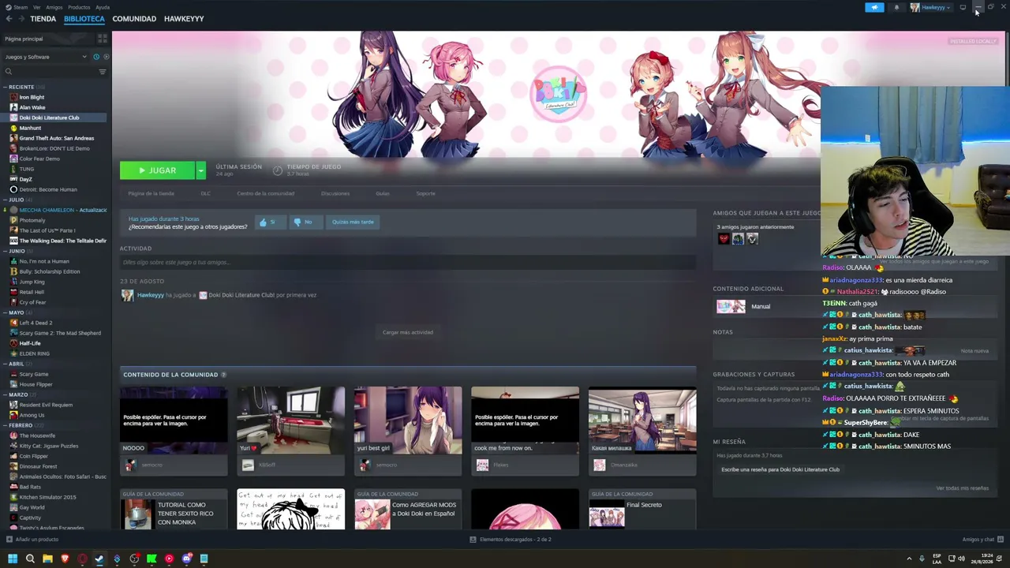
Task: Collapse the MAYO group
Action: point(5,312)
